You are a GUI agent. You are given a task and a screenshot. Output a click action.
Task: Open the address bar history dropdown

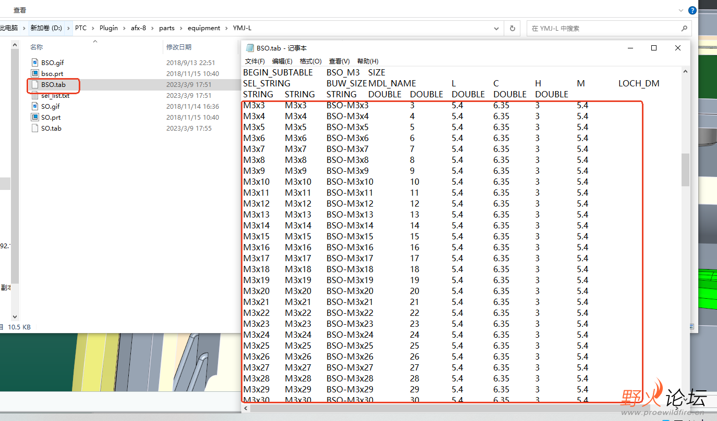point(497,28)
